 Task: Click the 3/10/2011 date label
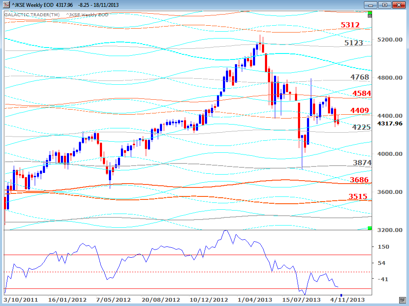(x=21, y=300)
